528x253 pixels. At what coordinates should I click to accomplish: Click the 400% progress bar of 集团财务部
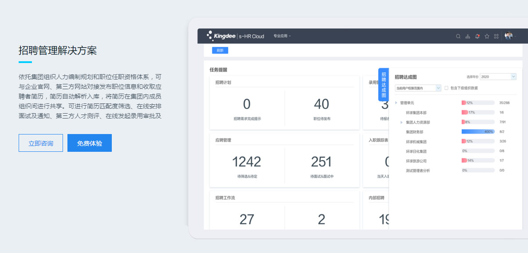click(478, 132)
